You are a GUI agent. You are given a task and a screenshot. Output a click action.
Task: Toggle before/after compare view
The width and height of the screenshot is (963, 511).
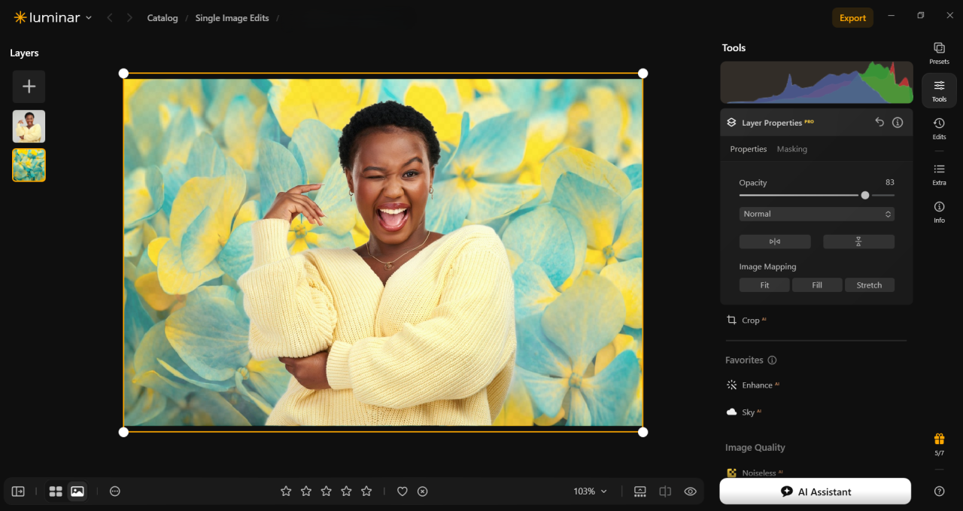(x=665, y=491)
